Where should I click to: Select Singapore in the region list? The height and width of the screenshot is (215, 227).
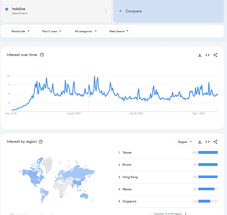click(168, 201)
